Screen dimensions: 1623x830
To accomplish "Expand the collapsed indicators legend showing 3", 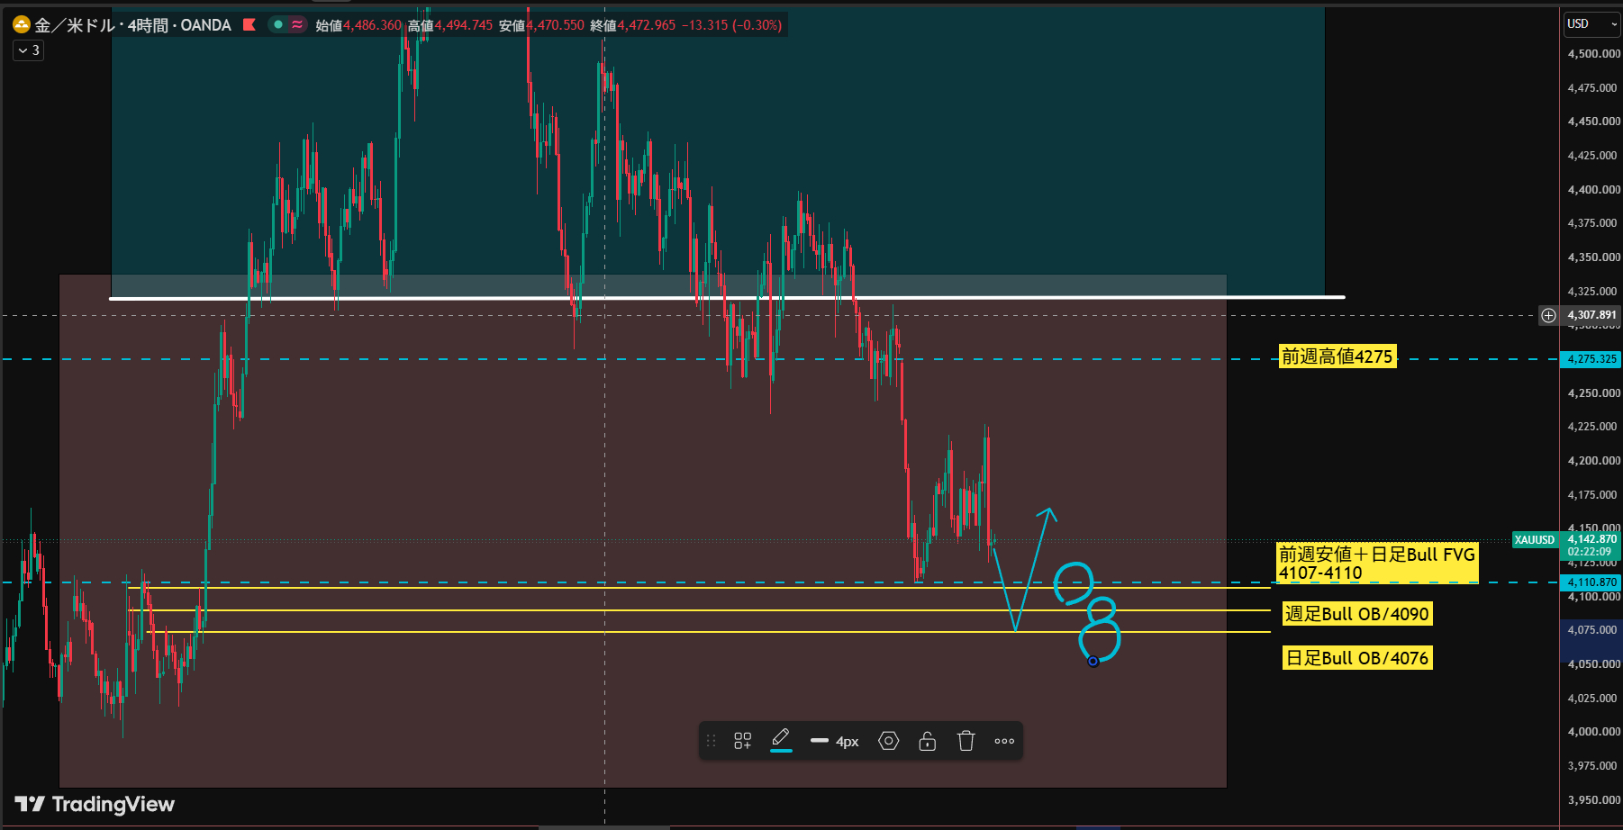I will click(x=29, y=50).
